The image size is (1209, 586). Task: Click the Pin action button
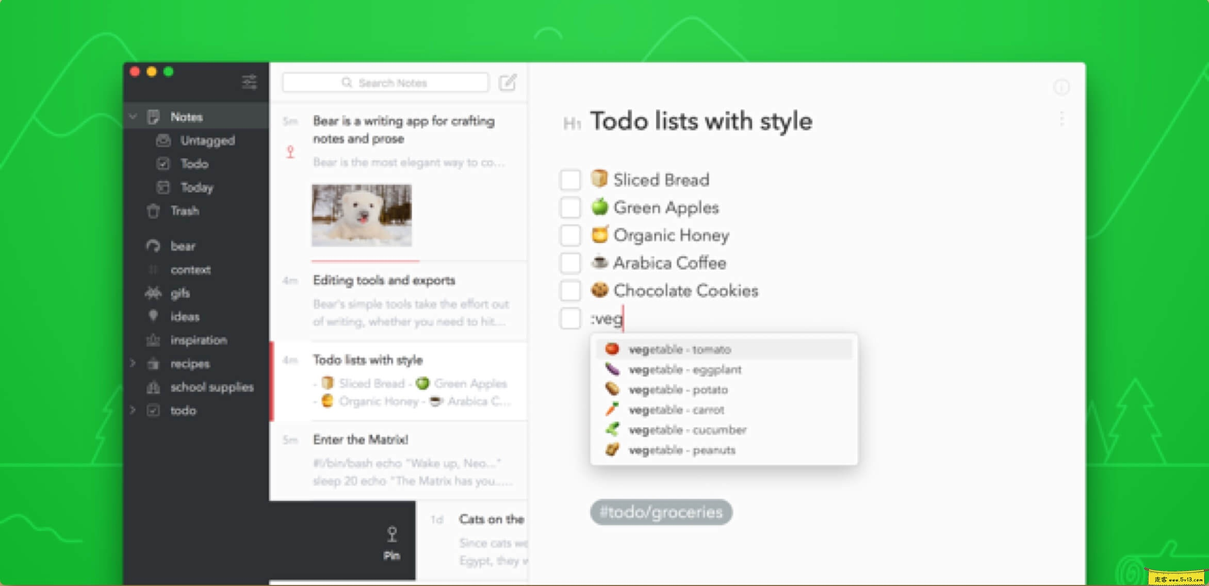[x=391, y=542]
